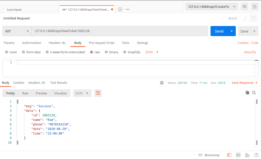Open the Params tab
This screenshot has height=159, width=261.
coord(9,43)
